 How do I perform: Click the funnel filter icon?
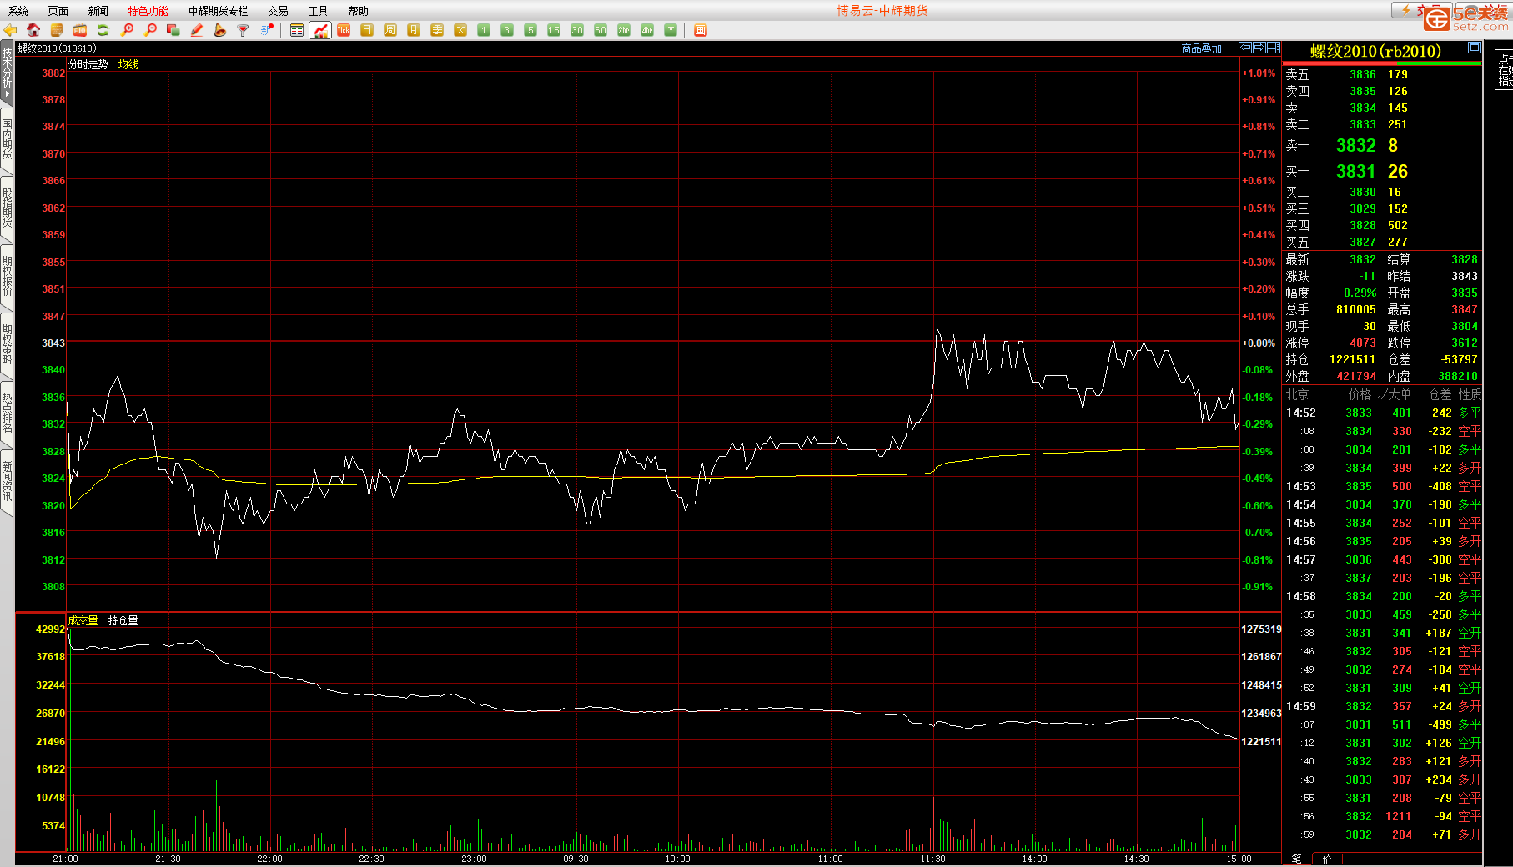click(243, 30)
